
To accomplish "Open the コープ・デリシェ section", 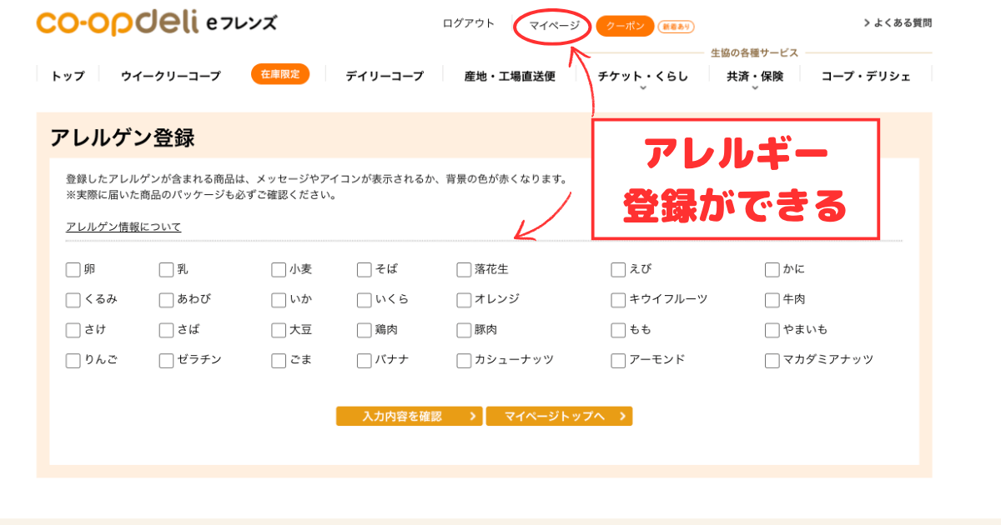I will click(865, 74).
